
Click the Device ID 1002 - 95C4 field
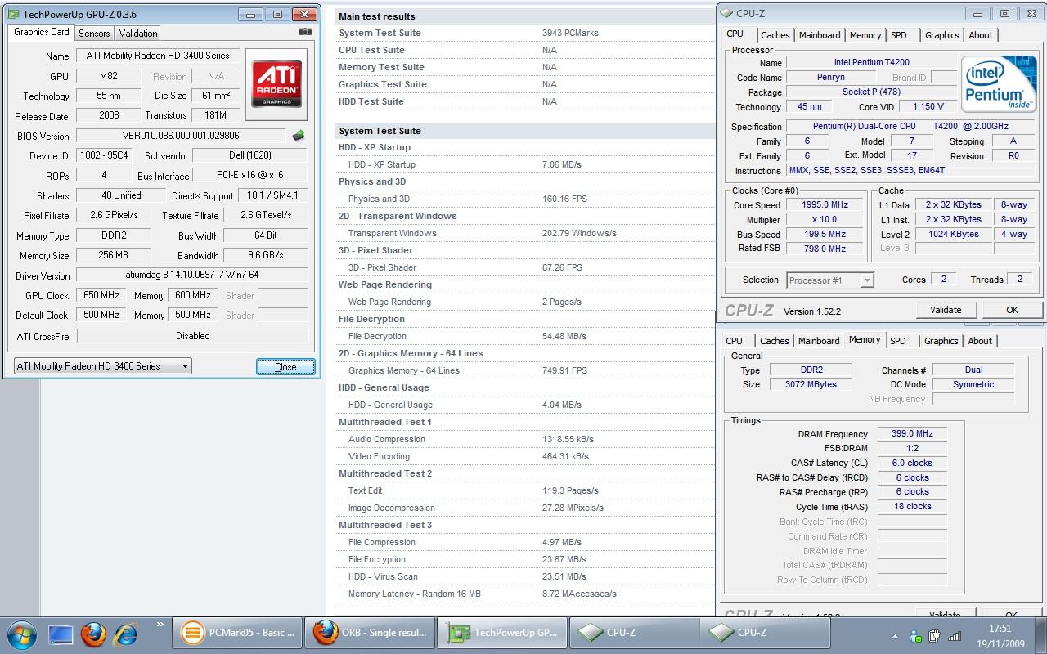tap(103, 155)
